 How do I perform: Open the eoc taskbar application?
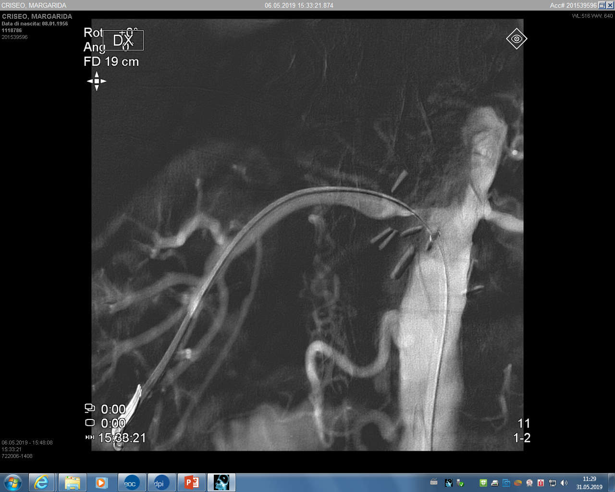click(131, 482)
